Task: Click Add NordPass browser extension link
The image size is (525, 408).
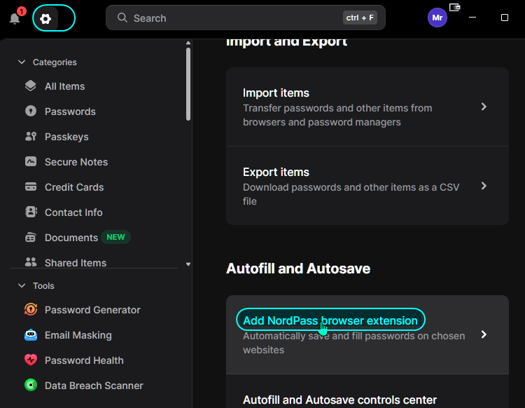Action: click(x=330, y=320)
